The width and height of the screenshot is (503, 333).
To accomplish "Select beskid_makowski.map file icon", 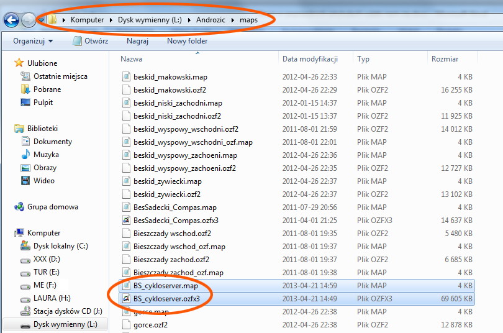I will click(127, 76).
